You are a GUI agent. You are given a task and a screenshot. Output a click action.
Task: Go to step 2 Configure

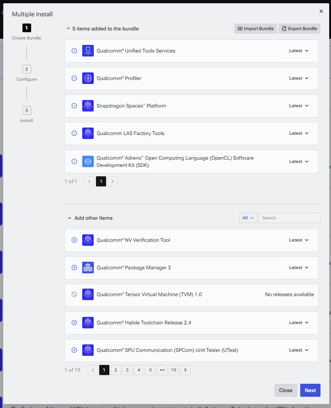(26, 69)
